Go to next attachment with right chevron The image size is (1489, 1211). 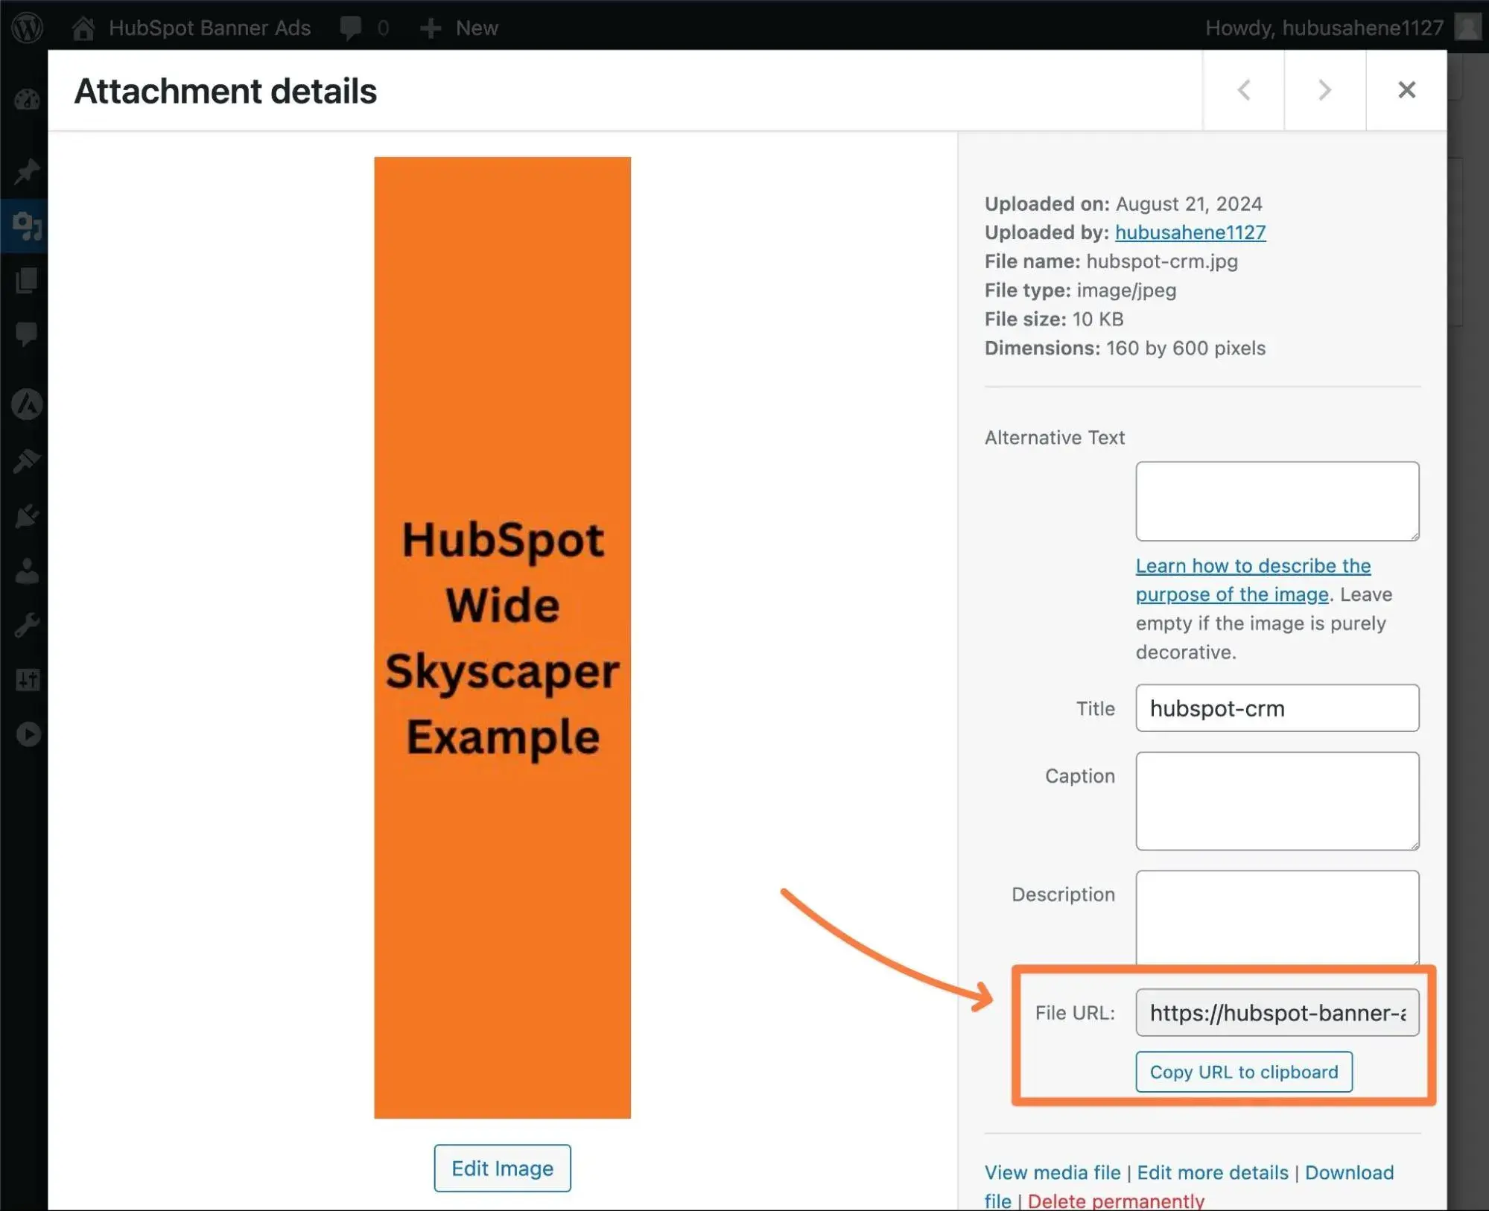click(1325, 90)
